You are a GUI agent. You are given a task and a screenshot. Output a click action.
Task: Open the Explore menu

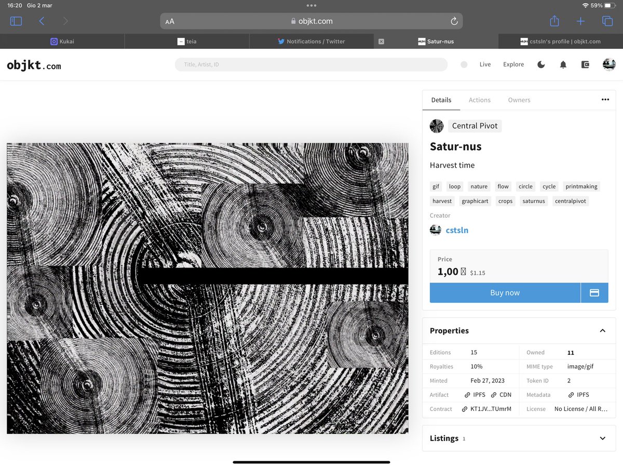point(513,64)
